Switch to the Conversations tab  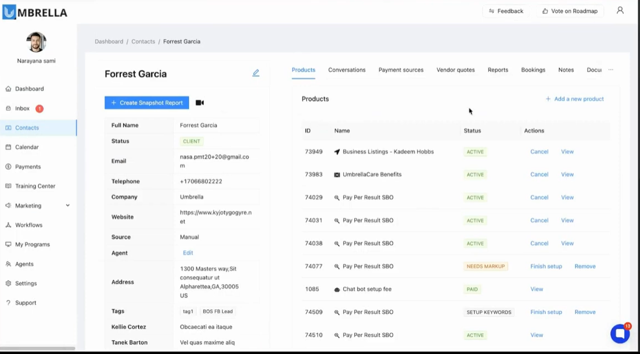tap(347, 70)
